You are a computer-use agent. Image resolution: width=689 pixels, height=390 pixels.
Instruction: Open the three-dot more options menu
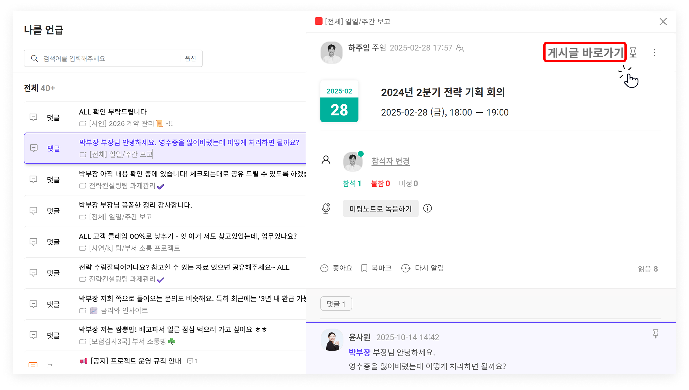coord(654,53)
